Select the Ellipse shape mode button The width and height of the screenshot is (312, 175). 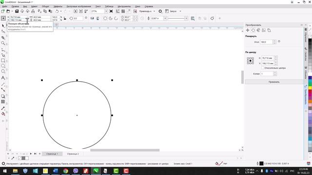point(105,18)
